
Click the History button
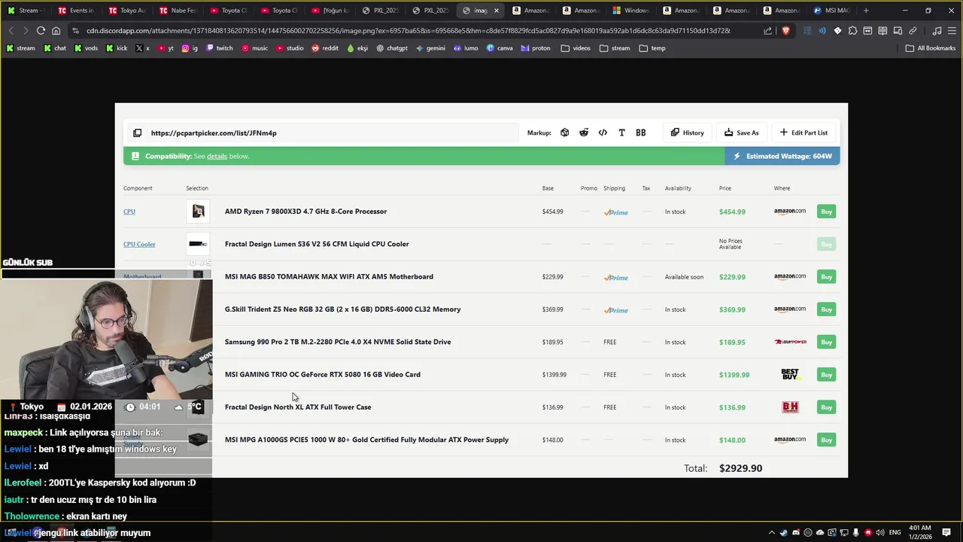[x=687, y=132]
